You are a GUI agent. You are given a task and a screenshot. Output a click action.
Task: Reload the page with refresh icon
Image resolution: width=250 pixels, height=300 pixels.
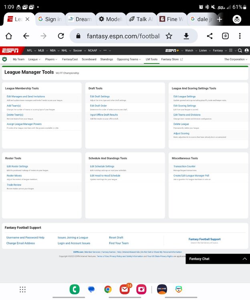[x=61, y=36]
